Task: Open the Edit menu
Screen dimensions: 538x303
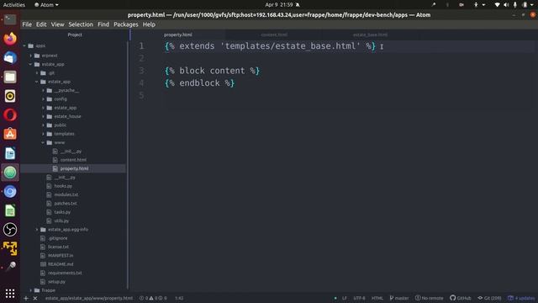Action: point(41,24)
